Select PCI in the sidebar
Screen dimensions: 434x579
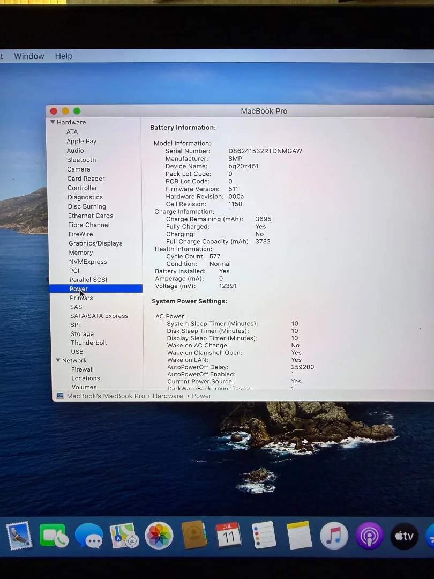point(74,271)
